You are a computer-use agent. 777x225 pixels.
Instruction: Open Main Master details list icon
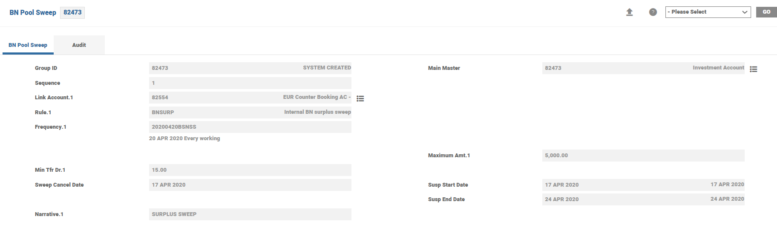(x=753, y=69)
